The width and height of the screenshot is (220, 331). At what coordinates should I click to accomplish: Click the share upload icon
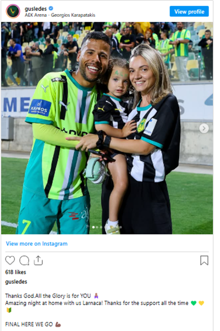click(x=38, y=260)
